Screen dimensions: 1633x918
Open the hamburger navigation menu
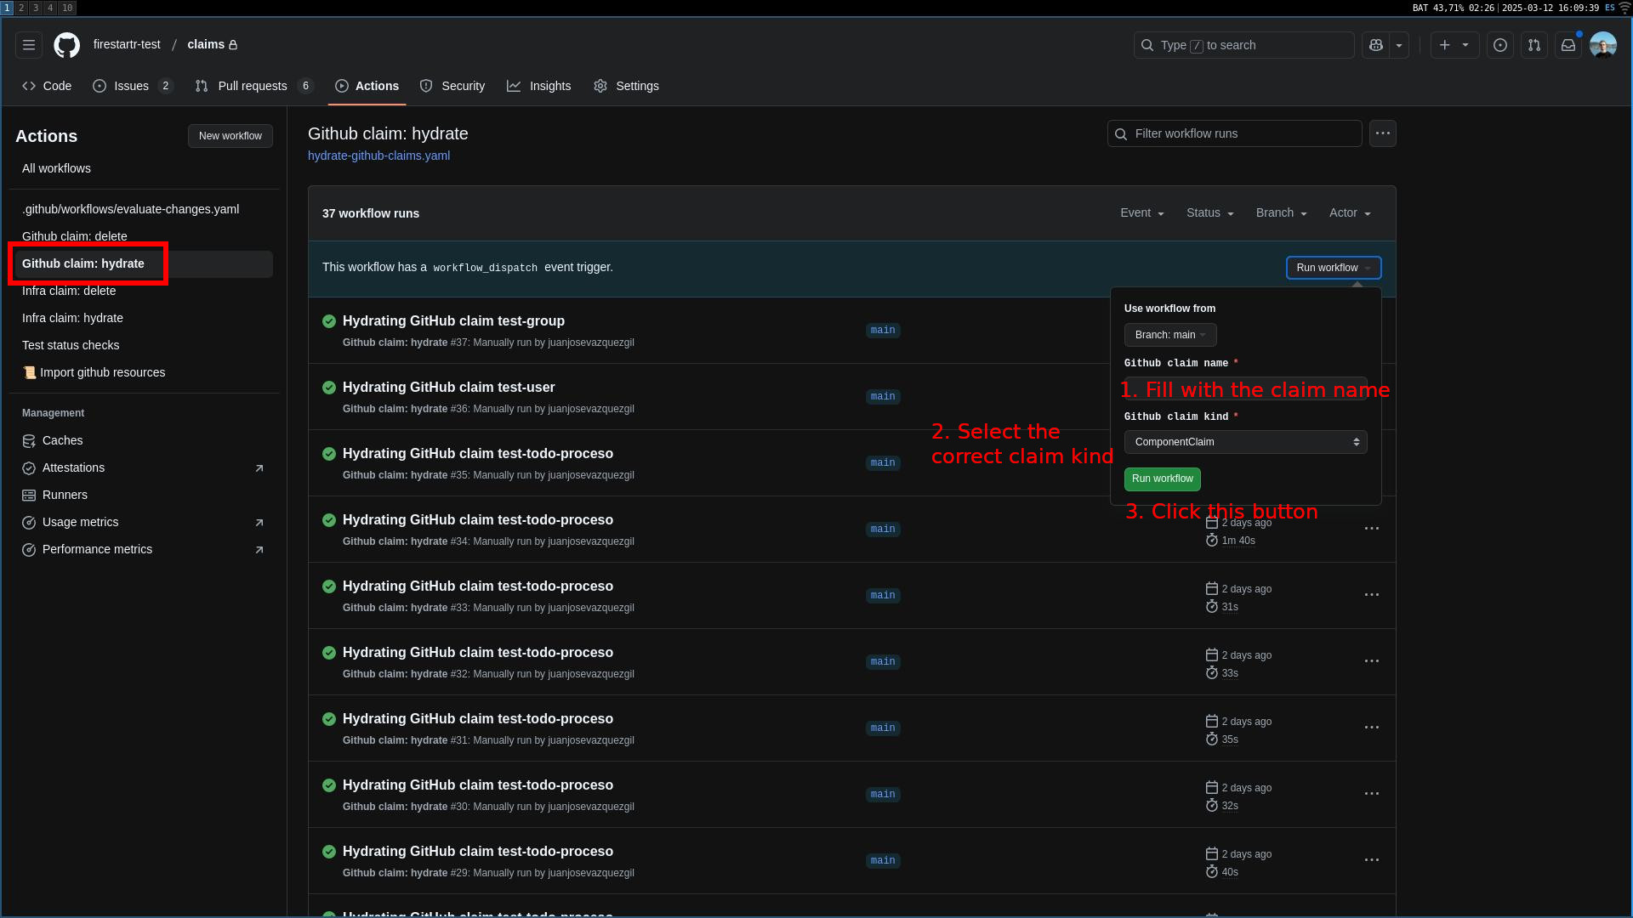[x=29, y=45]
